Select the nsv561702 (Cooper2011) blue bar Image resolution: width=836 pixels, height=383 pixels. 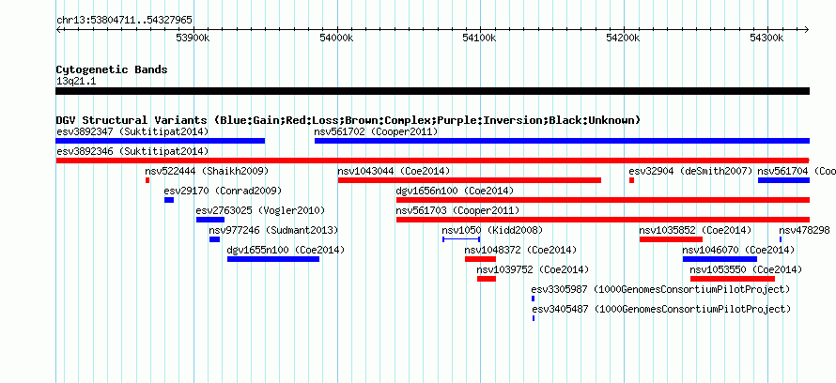pos(562,141)
